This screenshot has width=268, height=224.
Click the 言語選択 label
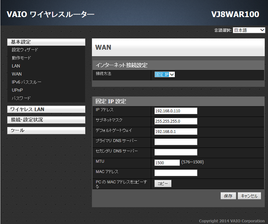[223, 30]
